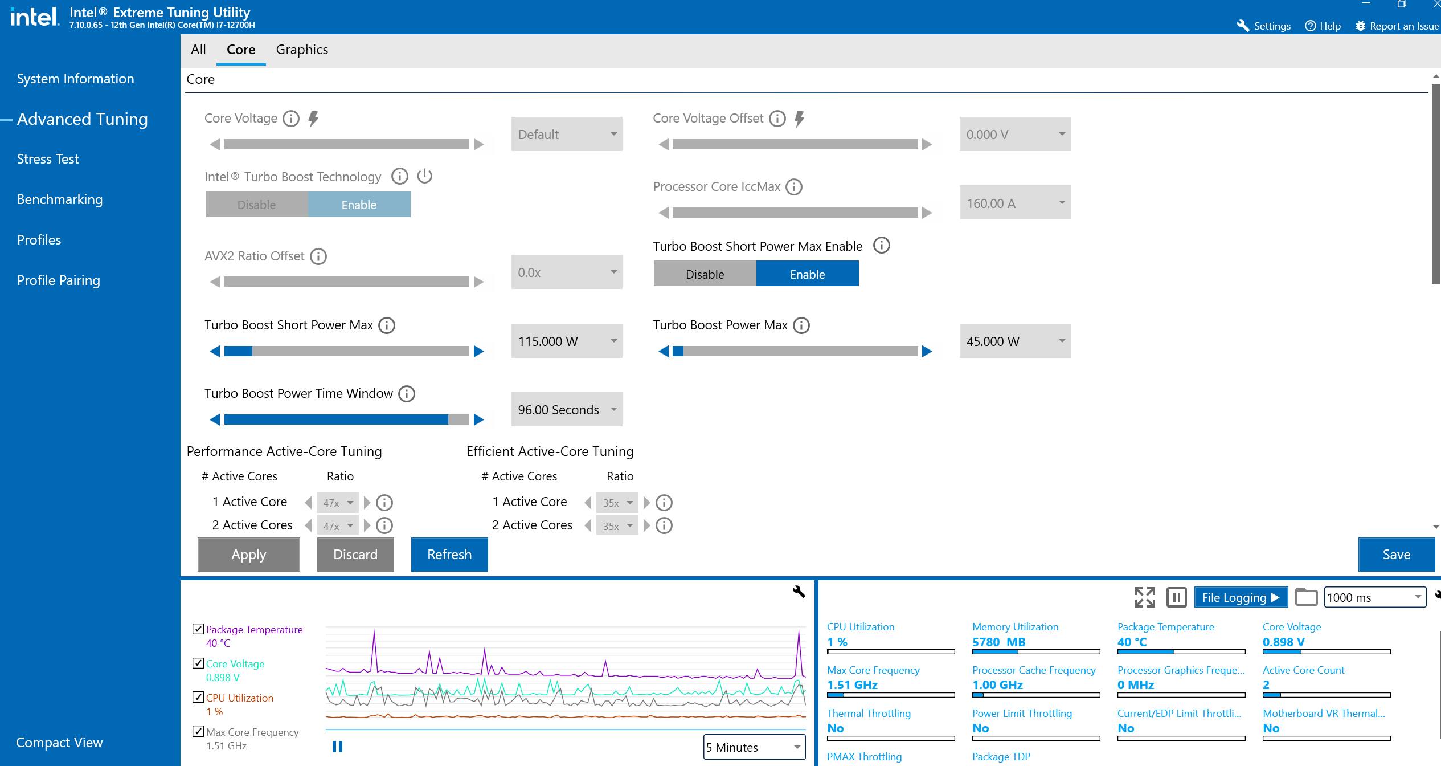Pause monitoring in the stats panel
The width and height of the screenshot is (1441, 766).
coord(1176,597)
